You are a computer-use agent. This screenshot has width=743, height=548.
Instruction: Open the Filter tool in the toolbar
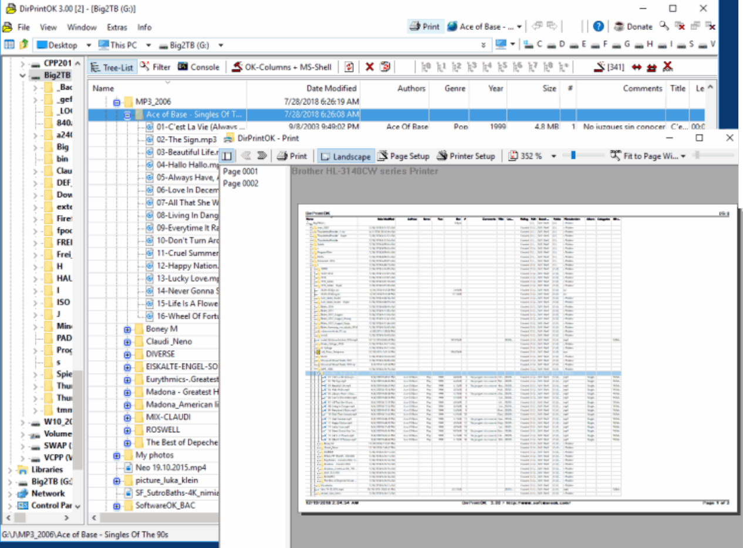pos(156,66)
